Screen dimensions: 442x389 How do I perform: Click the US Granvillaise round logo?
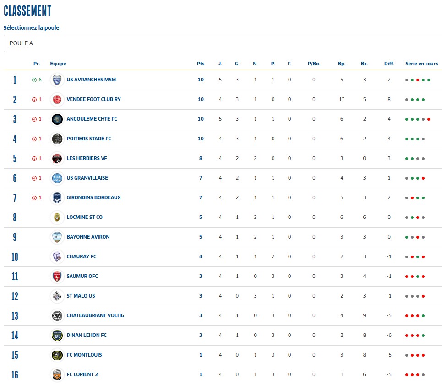point(57,178)
